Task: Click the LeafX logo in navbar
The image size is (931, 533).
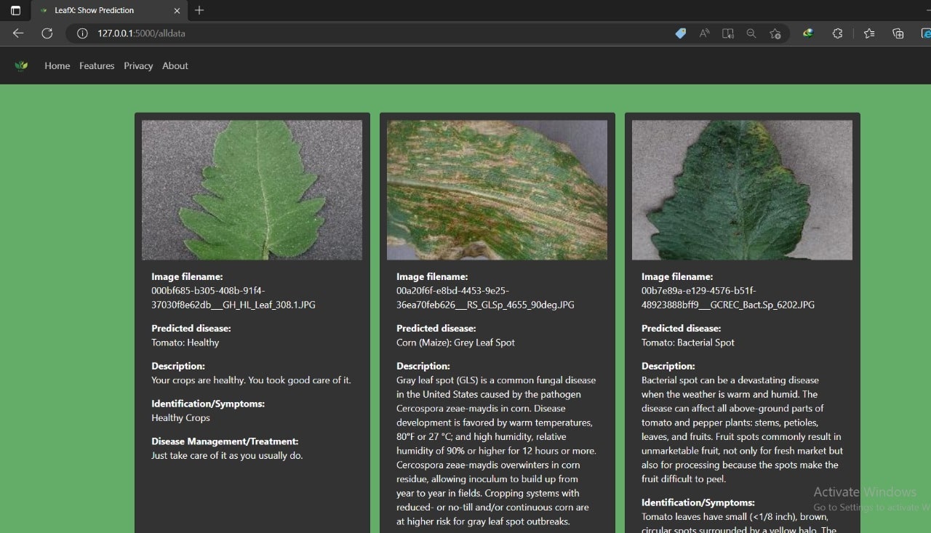Action: [x=21, y=66]
